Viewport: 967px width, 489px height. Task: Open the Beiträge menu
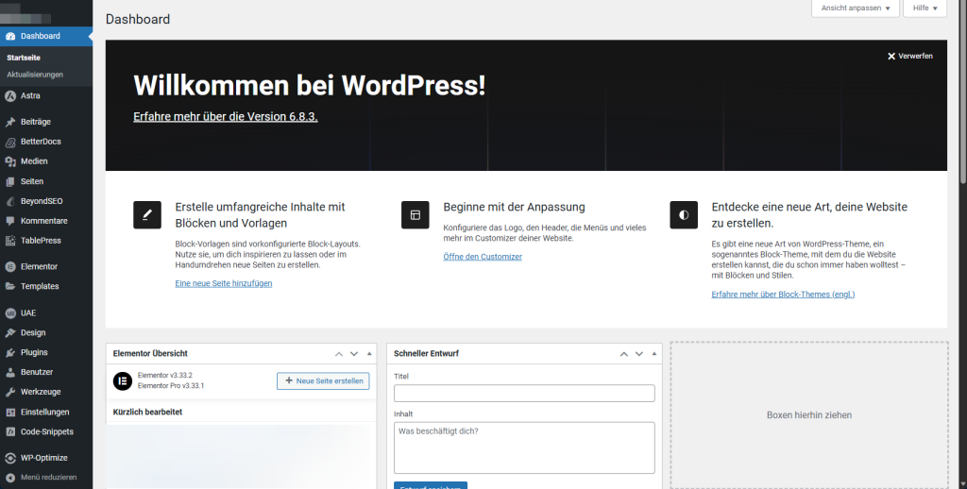click(46, 122)
